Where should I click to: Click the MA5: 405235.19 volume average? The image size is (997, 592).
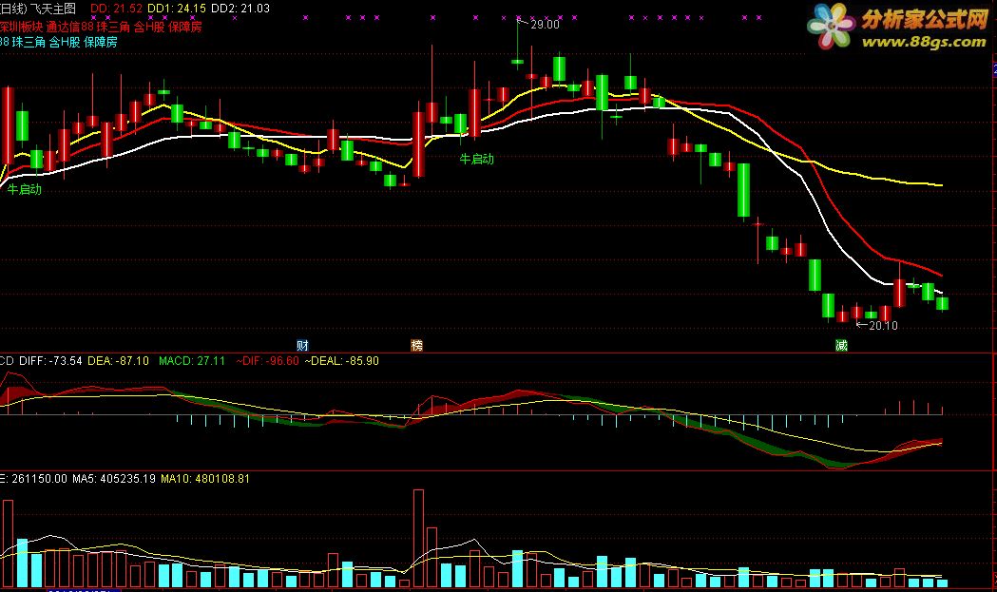click(114, 478)
